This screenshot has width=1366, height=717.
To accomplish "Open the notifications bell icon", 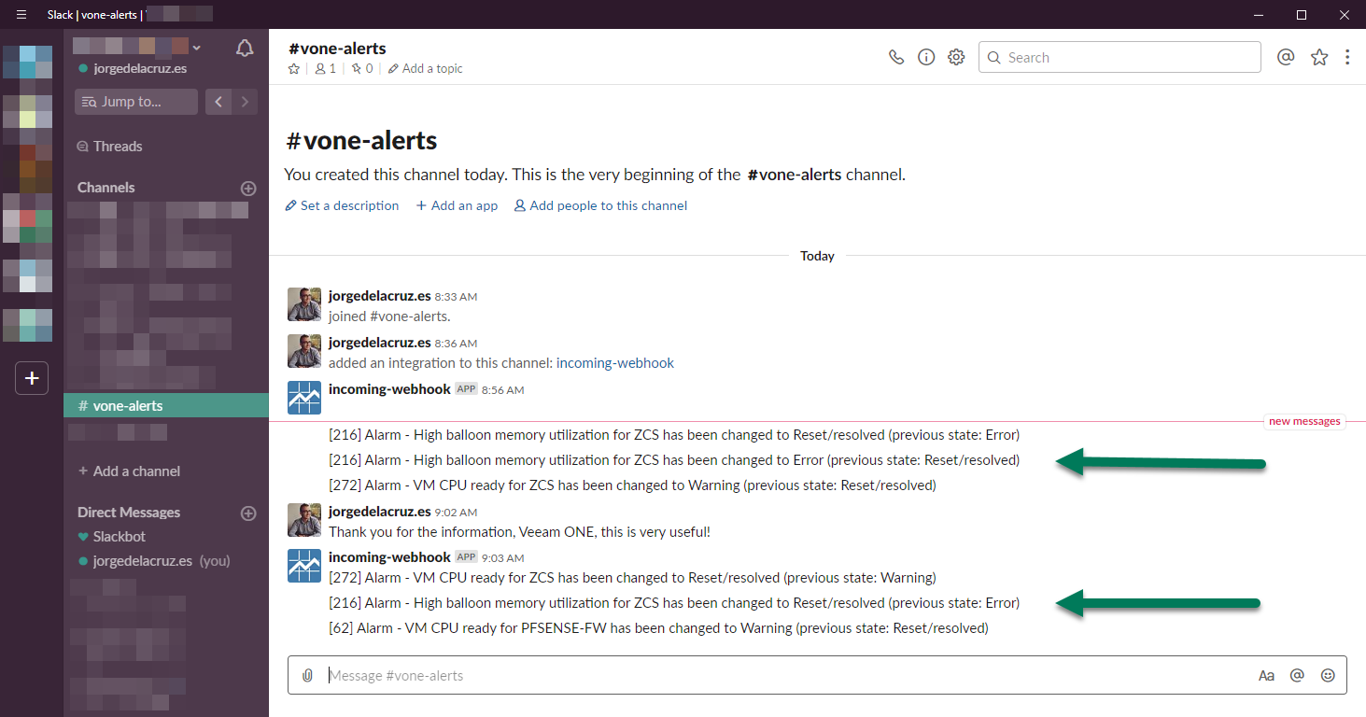I will click(245, 49).
